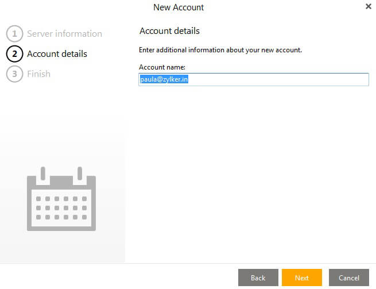Click the Next button
This screenshot has width=376, height=289.
tap(302, 278)
